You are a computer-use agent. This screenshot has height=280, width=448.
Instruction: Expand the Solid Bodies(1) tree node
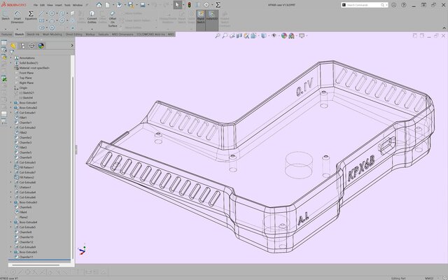pyautogui.click(x=10, y=63)
